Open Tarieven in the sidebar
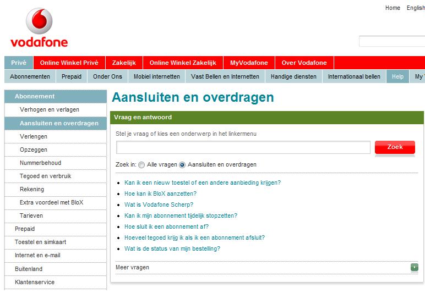The height and width of the screenshot is (293, 425). 56,215
